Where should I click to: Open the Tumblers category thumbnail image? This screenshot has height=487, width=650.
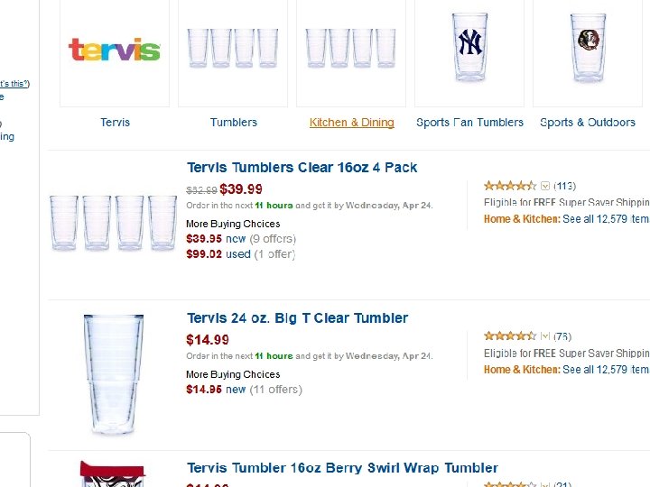233,49
